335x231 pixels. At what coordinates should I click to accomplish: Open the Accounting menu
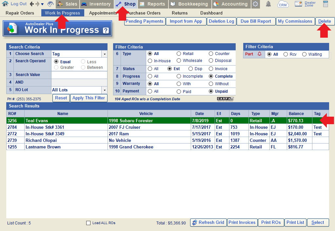coord(232,4)
